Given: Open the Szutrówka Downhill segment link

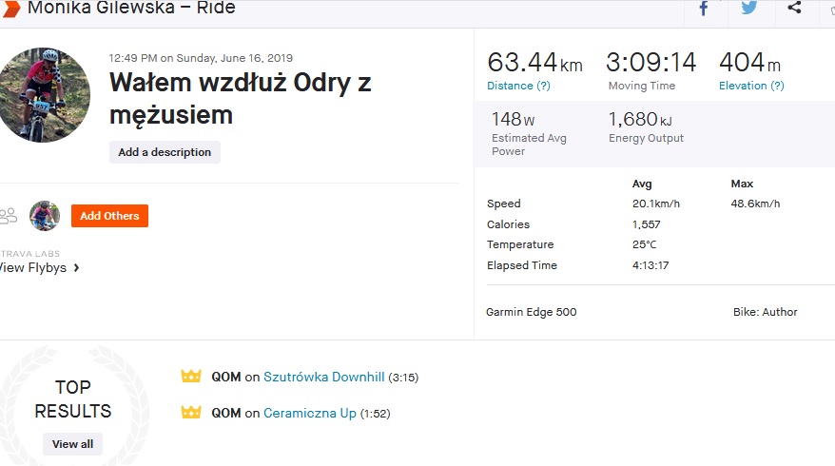Looking at the screenshot, I should [x=323, y=377].
